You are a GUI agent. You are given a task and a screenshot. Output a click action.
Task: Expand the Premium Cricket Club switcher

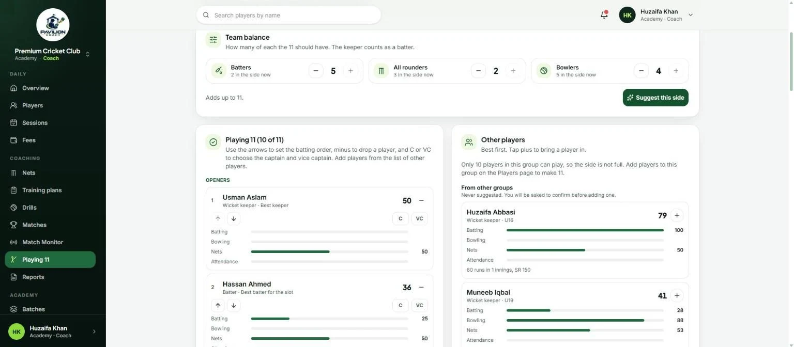[87, 54]
